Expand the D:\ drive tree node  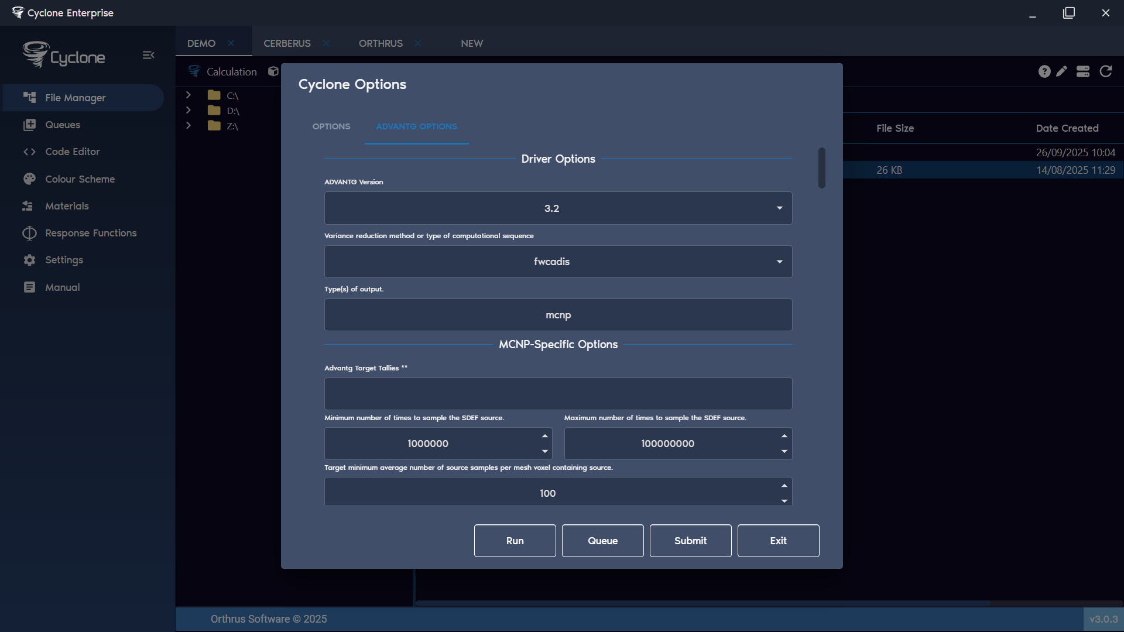(188, 110)
